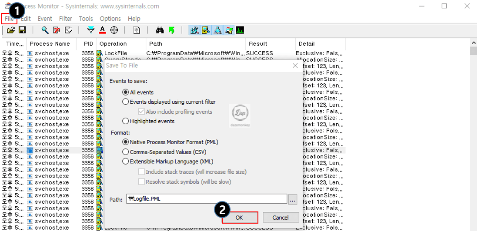Choose Native Process Monitor Format (PML)
This screenshot has height=231, width=478.
(125, 142)
